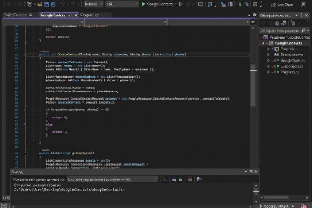Expand the Зависимости node

tap(268, 55)
